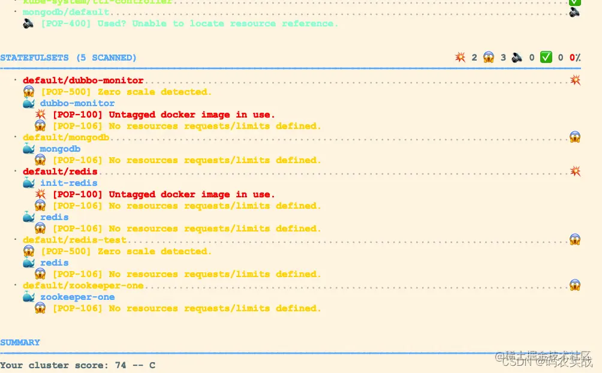602x373 pixels.
Task: Click the blue 'zookeeper-one' container name
Action: tap(77, 297)
